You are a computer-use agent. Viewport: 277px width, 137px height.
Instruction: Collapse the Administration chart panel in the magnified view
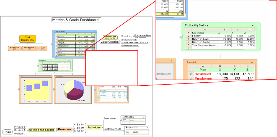[x=171, y=61]
